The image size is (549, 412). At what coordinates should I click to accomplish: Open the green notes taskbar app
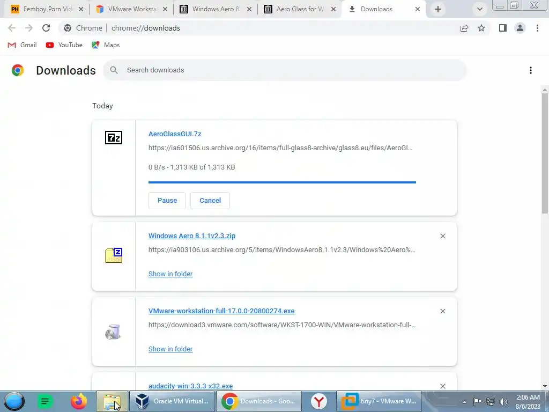click(x=45, y=401)
